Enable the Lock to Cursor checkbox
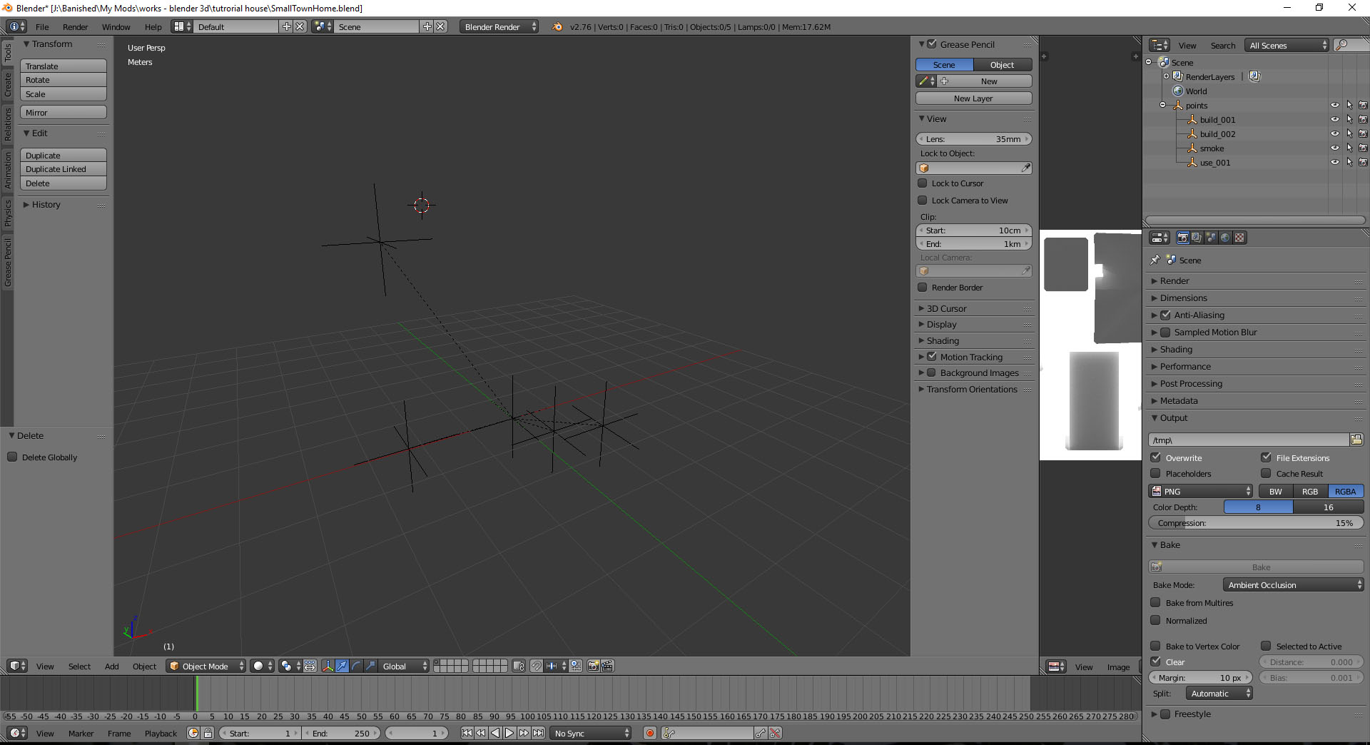 923,183
